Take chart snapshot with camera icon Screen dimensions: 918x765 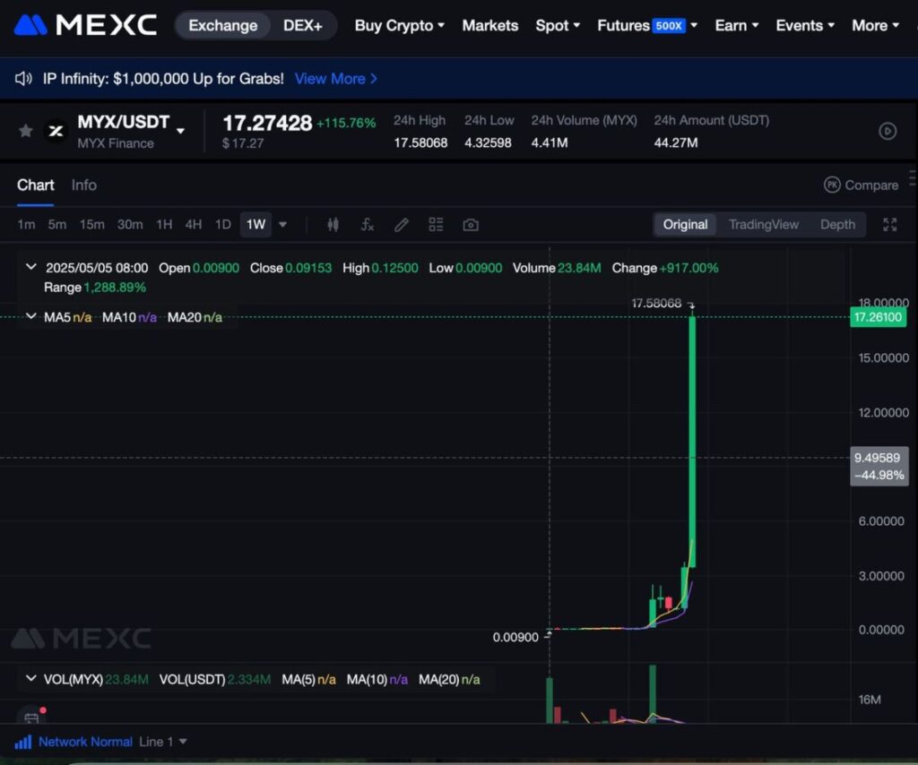(x=471, y=225)
